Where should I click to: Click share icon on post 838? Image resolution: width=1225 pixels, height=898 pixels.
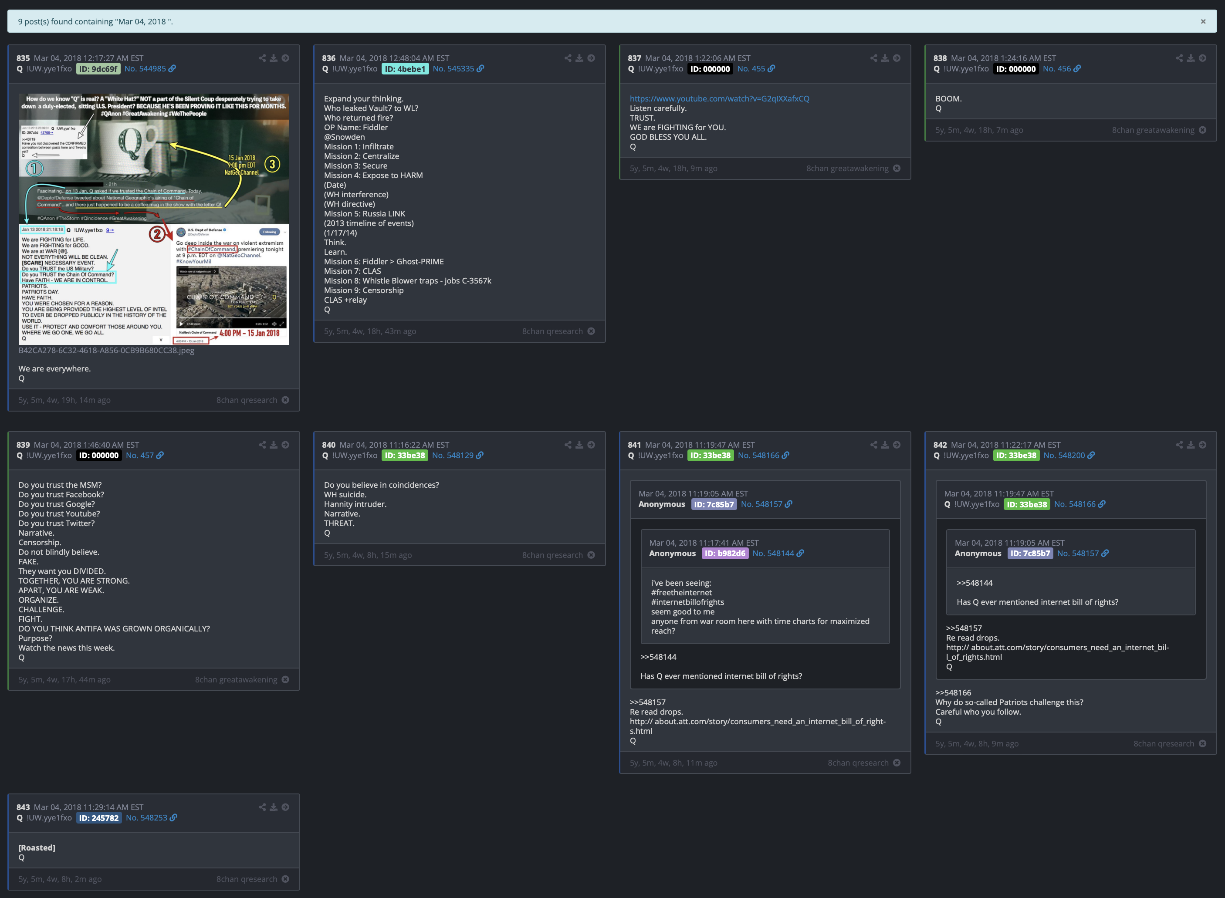pos(1179,58)
